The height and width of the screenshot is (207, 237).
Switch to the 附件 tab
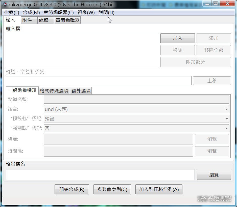coord(29,20)
